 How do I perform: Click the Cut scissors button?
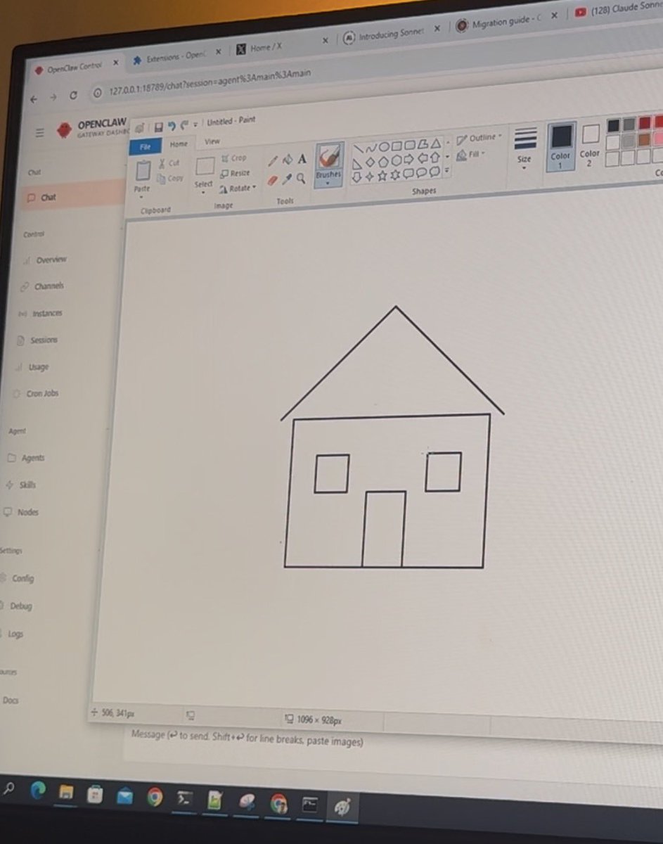tap(169, 163)
